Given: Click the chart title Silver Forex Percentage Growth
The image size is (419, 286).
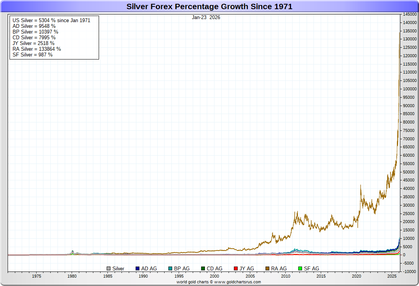Looking at the screenshot, I should click(209, 6).
